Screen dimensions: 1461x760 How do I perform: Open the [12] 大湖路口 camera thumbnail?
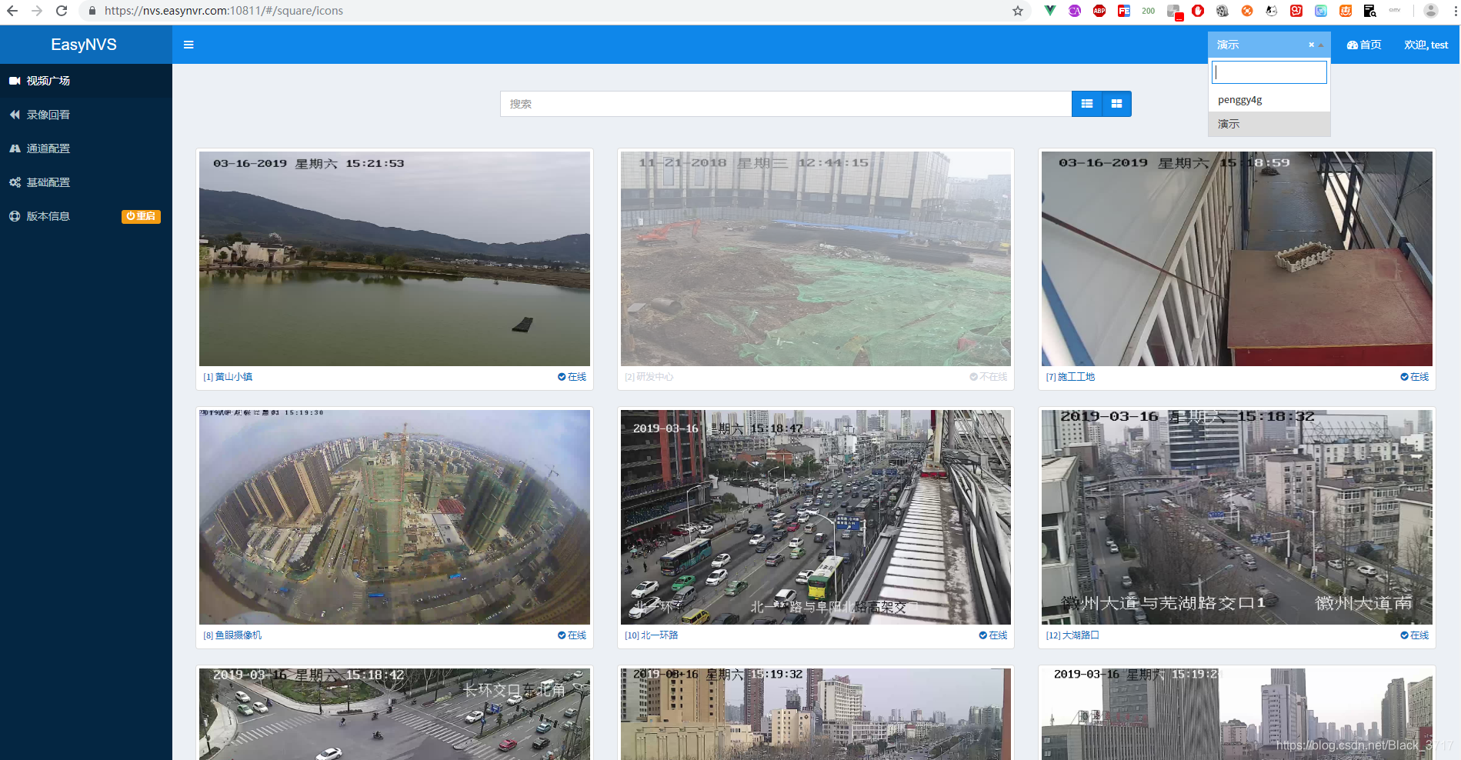(x=1237, y=517)
